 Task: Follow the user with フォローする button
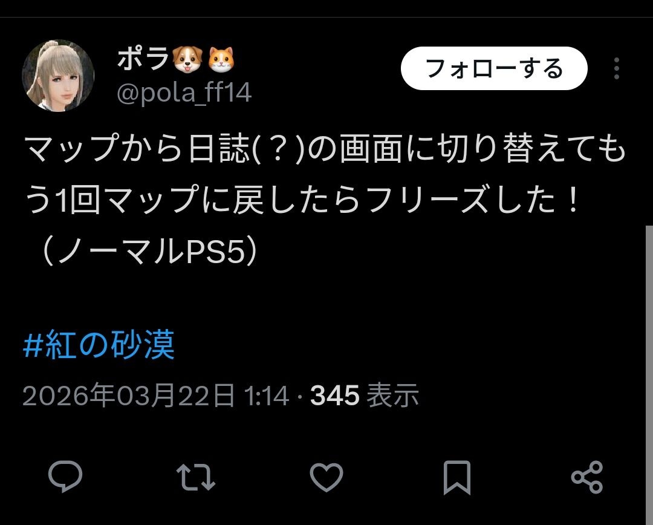click(494, 68)
